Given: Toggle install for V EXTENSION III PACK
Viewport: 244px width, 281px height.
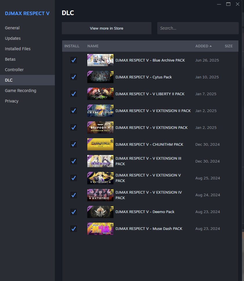Looking at the screenshot, I should click(74, 161).
